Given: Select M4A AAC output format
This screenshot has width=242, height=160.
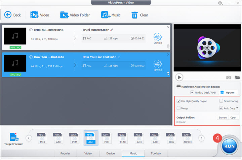Looking at the screenshot, I should (58, 138).
